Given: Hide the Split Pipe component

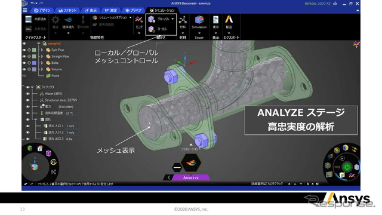Looking at the screenshot, I should pyautogui.click(x=24, y=50).
